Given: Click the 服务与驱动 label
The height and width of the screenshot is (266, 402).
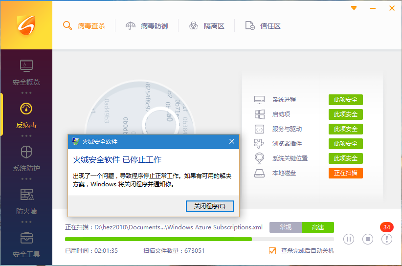Looking at the screenshot, I should (x=287, y=129).
